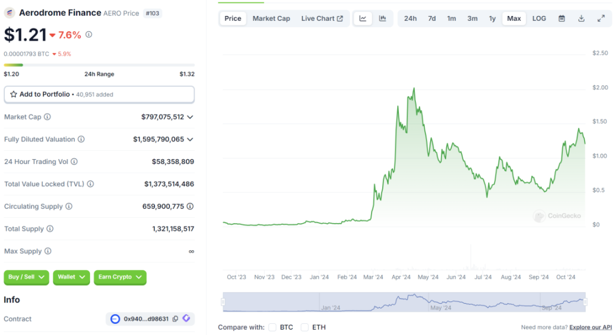This screenshot has width=616, height=335.
Task: Switch to candlestick chart view icon
Action: coord(382,18)
